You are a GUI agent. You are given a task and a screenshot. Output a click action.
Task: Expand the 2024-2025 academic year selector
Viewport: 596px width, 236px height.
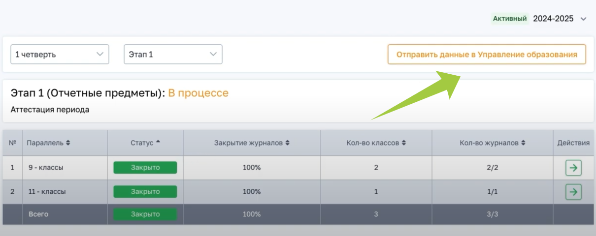coord(583,19)
